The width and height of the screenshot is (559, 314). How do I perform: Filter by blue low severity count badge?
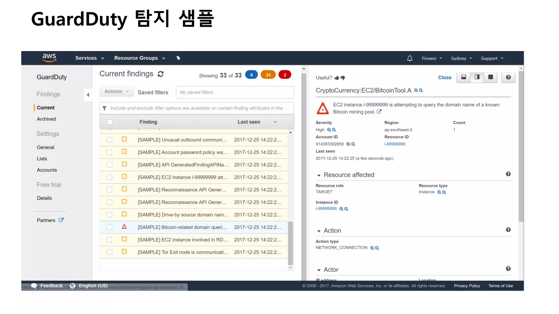251,75
